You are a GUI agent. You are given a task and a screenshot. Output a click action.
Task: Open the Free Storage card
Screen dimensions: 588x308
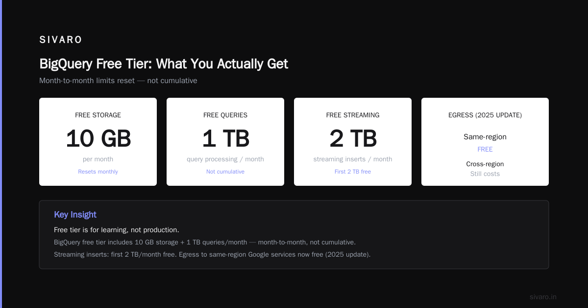click(98, 142)
